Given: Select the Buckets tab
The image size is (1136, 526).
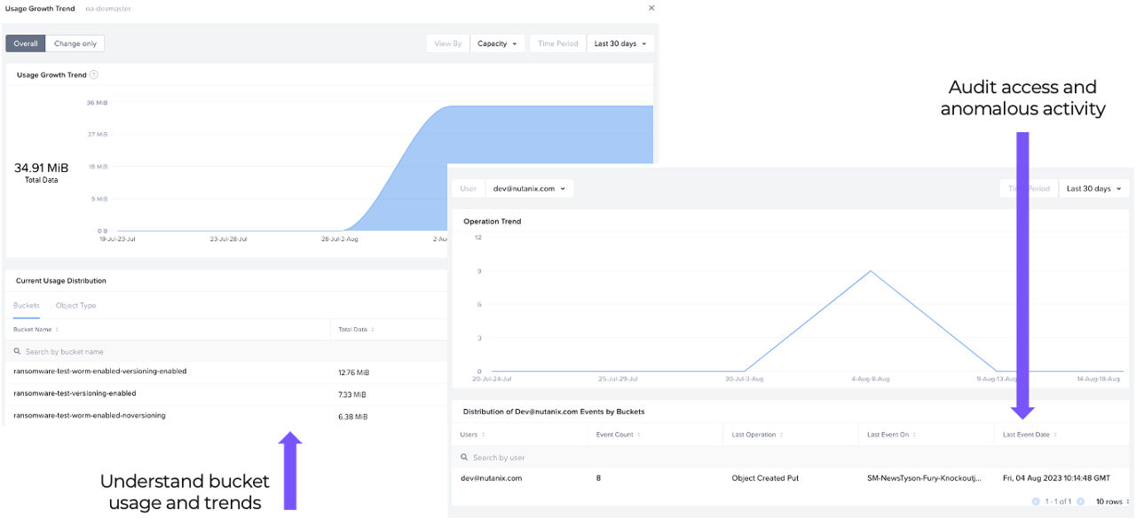Looking at the screenshot, I should [x=27, y=306].
